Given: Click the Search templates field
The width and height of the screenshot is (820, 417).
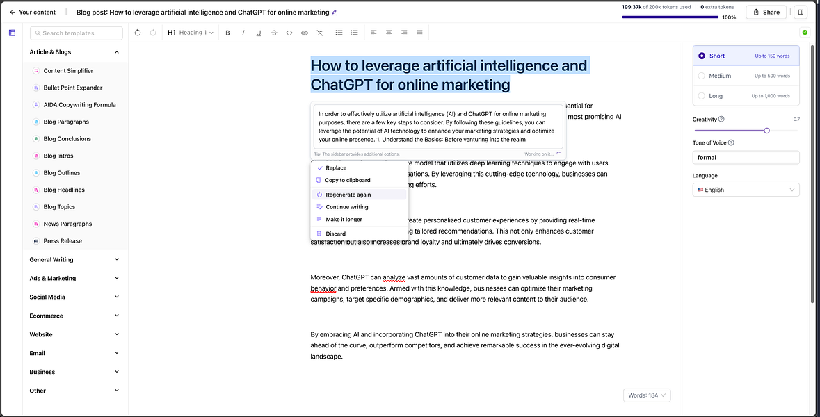Looking at the screenshot, I should coord(77,33).
